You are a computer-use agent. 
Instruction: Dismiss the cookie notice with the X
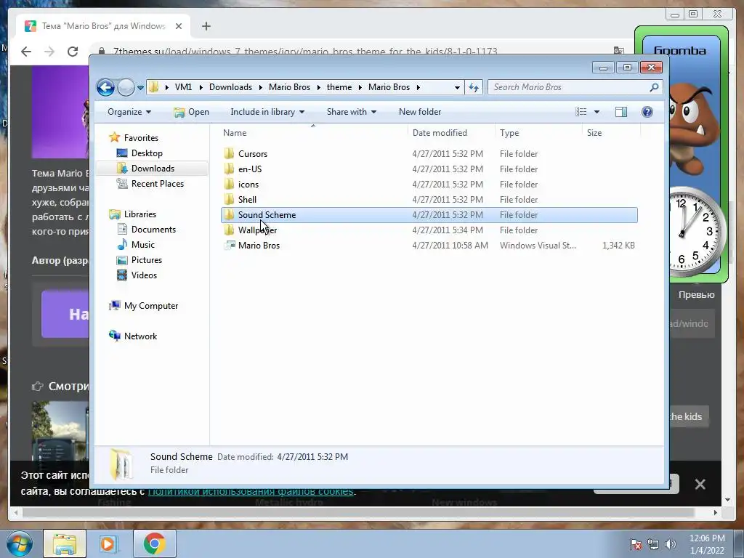(700, 484)
